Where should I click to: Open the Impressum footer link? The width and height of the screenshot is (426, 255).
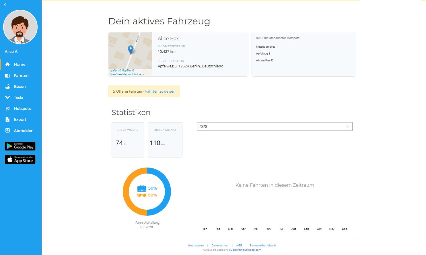(x=196, y=246)
